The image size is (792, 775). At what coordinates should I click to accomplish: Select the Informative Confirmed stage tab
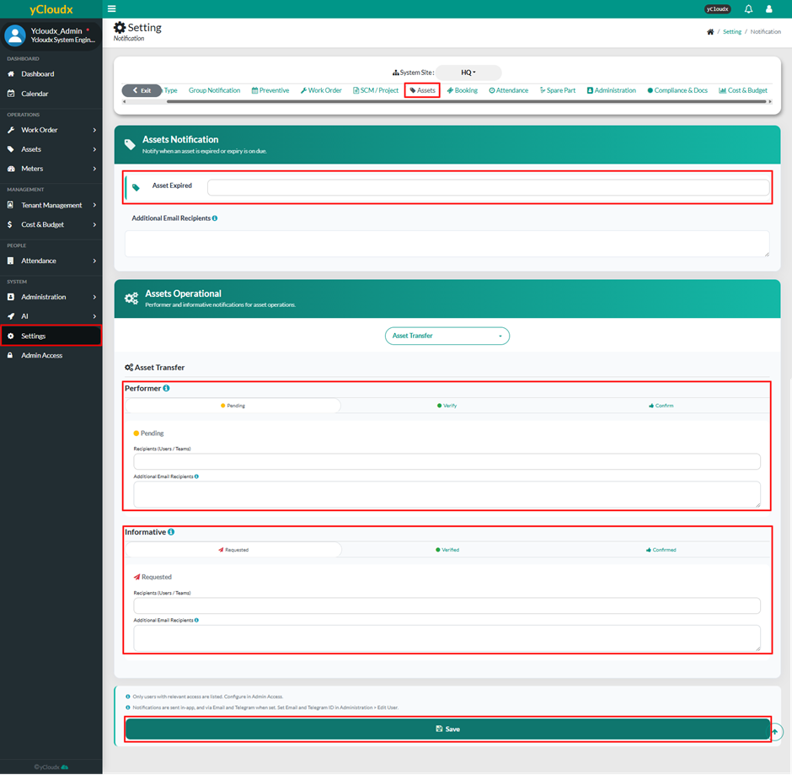tap(661, 550)
